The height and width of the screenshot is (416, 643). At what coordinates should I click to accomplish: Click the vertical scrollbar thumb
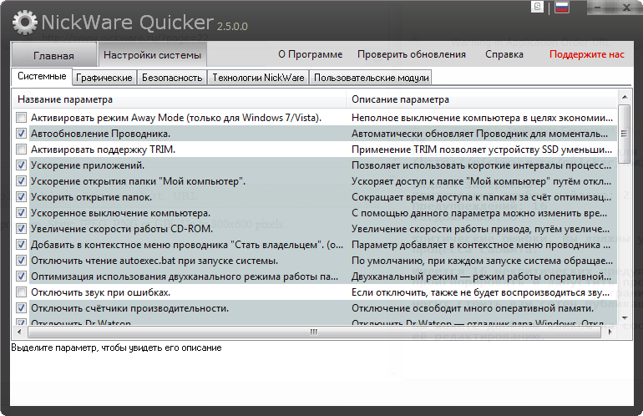624,134
